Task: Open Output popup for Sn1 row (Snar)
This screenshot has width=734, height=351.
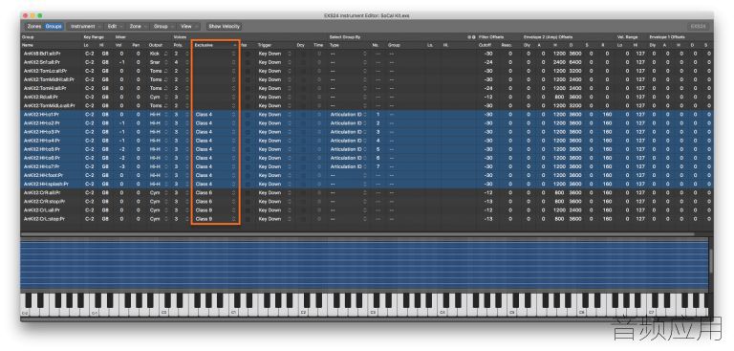Action: coord(158,62)
